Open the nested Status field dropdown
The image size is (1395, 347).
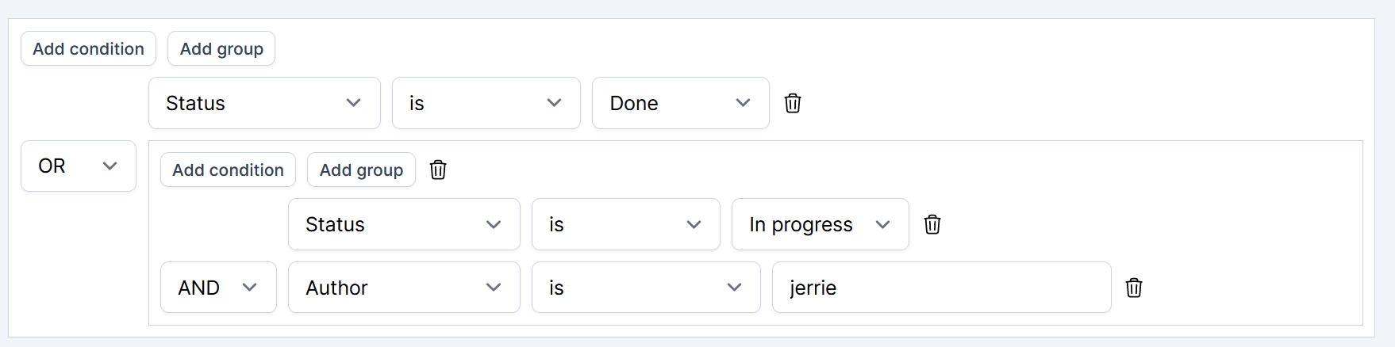404,224
